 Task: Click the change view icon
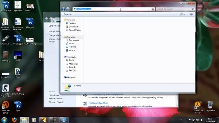181,14
